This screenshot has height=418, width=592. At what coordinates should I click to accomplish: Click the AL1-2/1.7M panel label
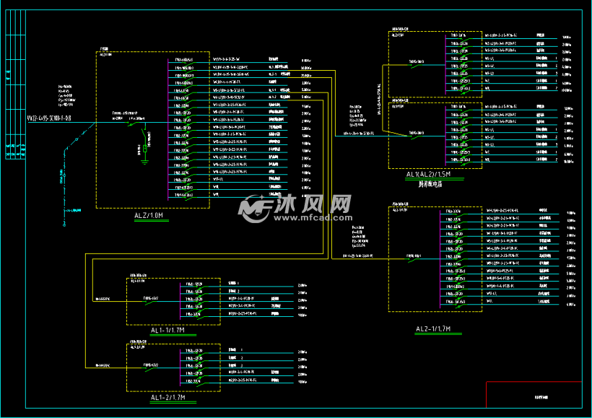(x=168, y=398)
